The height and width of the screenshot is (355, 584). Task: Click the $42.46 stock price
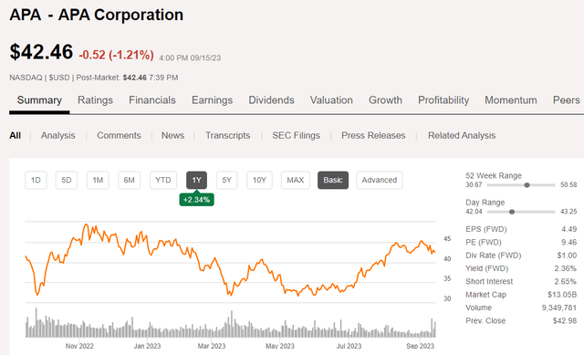point(41,52)
